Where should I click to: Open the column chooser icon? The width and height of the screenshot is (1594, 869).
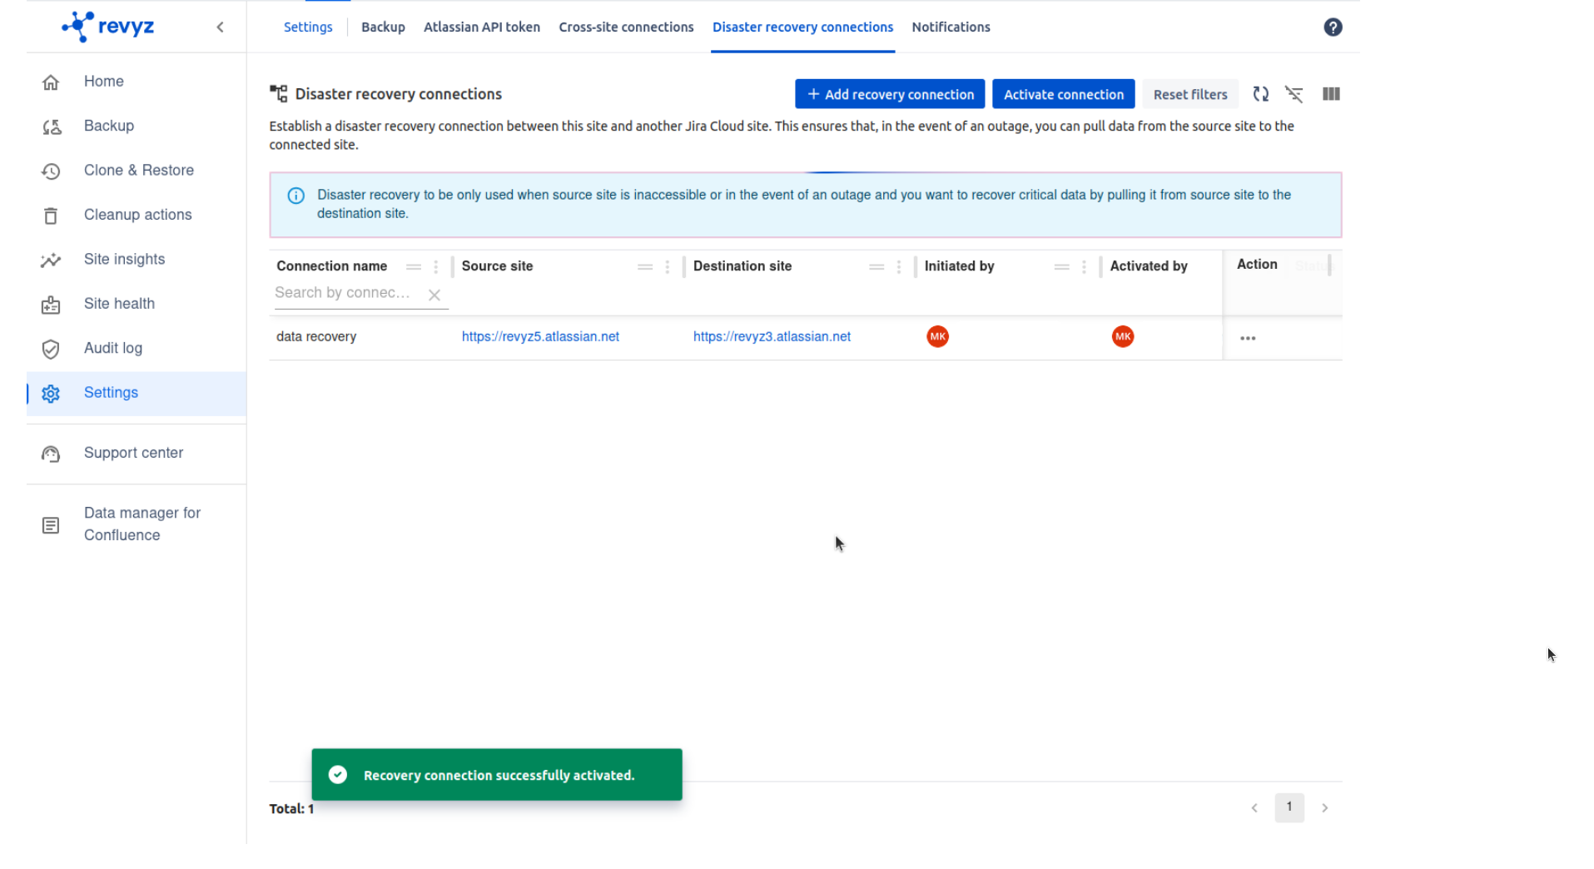pos(1330,94)
